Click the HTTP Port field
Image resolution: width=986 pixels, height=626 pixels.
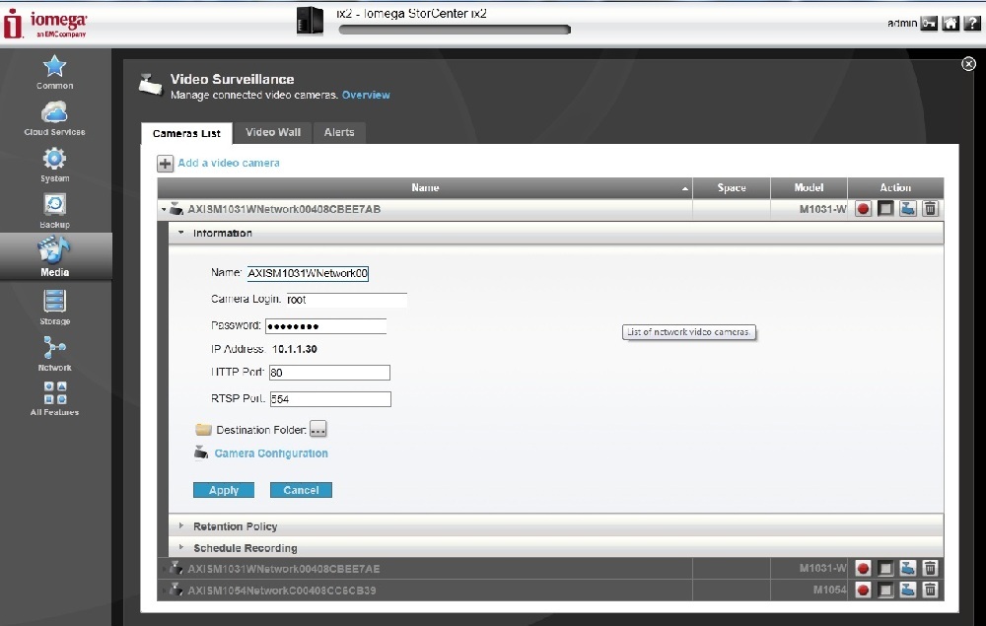(x=329, y=373)
